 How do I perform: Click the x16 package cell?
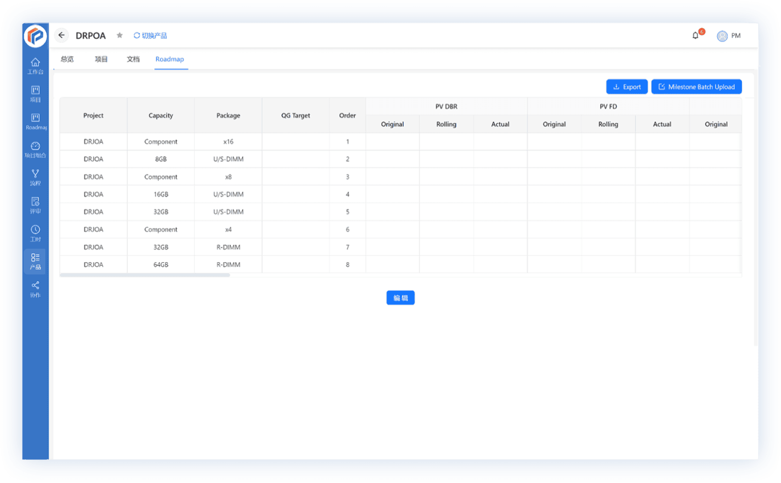coord(228,142)
